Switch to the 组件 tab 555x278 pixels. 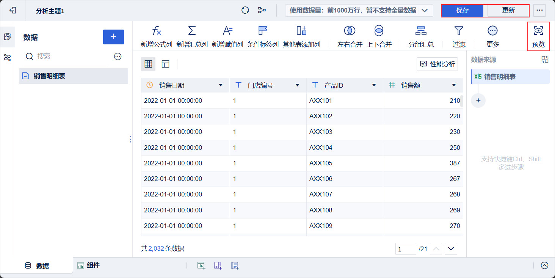click(89, 265)
